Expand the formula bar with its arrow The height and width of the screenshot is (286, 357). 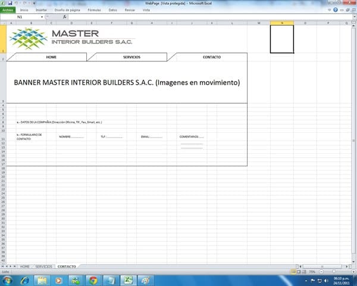pyautogui.click(x=355, y=17)
